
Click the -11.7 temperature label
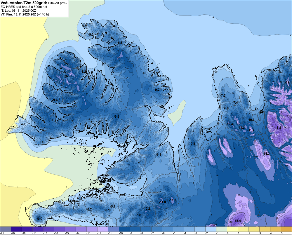(251, 130)
